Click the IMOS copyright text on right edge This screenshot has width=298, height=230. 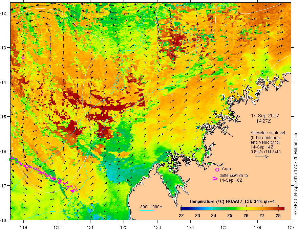(295, 174)
